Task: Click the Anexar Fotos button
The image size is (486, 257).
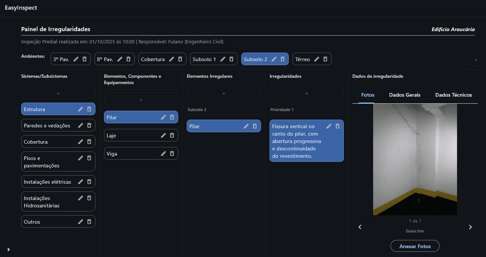Action: (415, 246)
